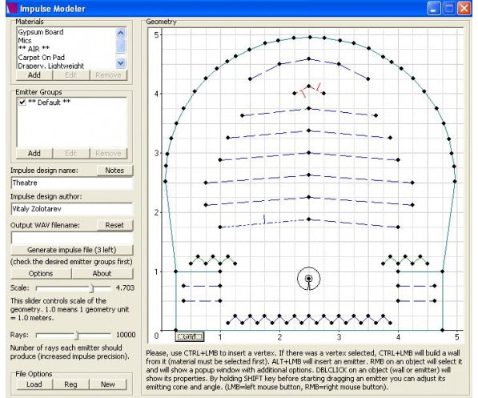Minimize the Impulse Modeler window
Viewport: 478px width, 398px height.
point(433,8)
